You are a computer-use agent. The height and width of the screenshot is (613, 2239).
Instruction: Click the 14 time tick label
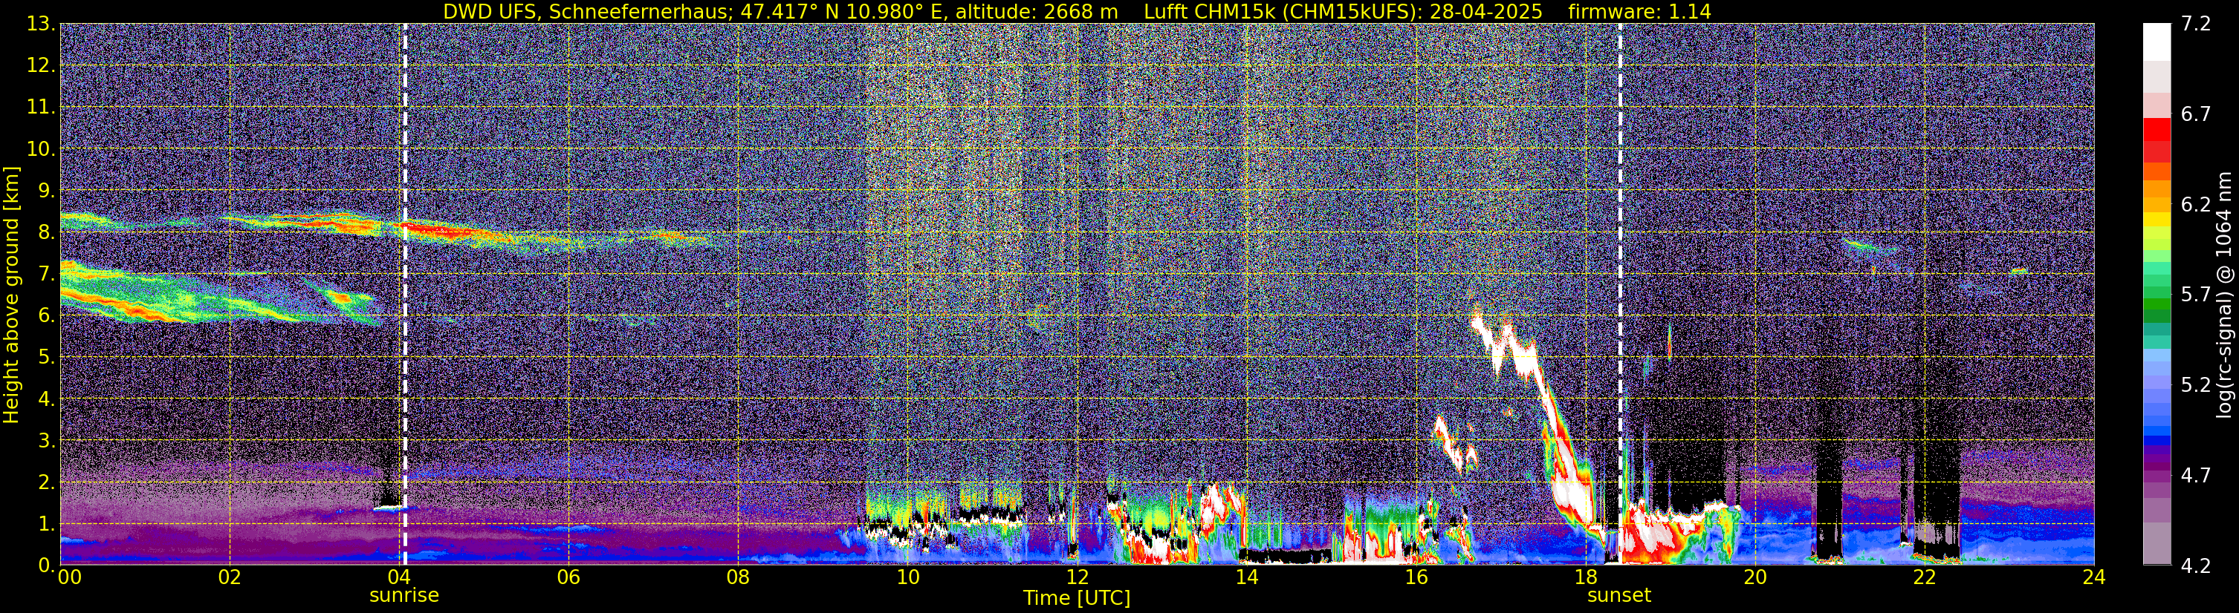(1246, 577)
